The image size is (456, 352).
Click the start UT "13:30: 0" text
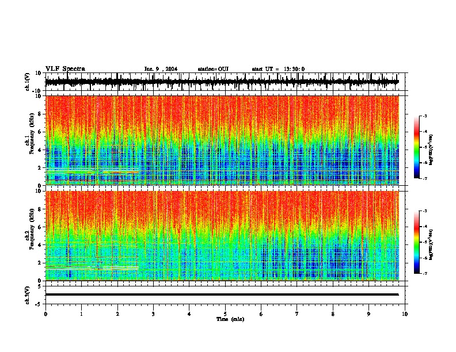(294, 69)
